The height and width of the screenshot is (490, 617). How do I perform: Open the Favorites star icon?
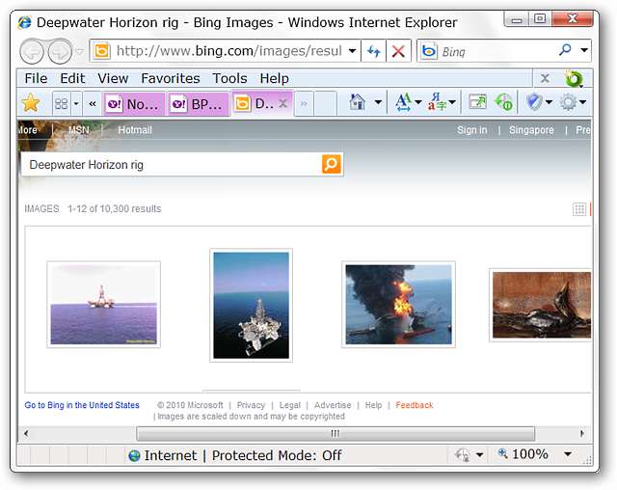point(31,103)
